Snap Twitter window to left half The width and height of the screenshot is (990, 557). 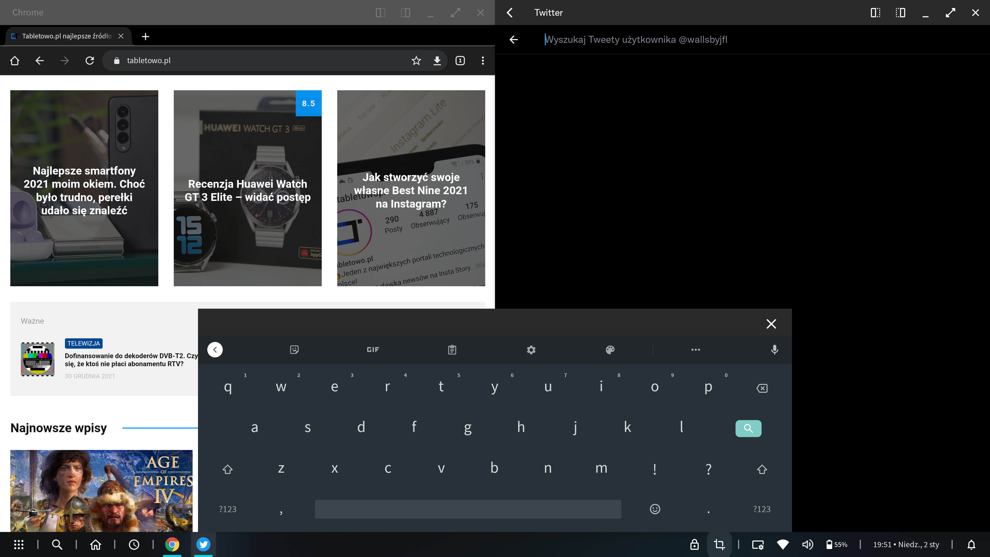coord(876,13)
